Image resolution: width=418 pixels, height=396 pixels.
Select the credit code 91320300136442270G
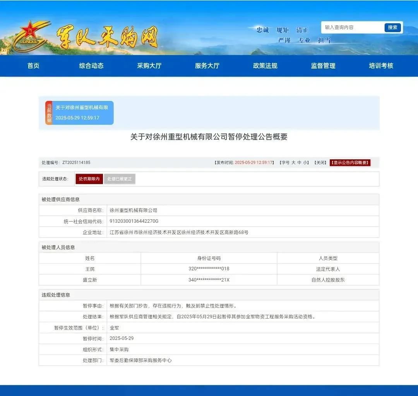pos(134,221)
